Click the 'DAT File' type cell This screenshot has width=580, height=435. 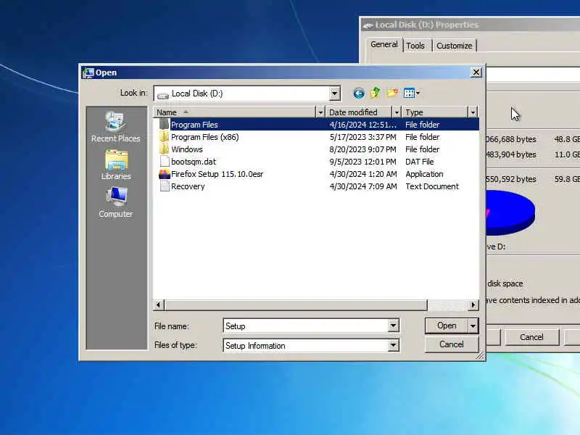420,162
